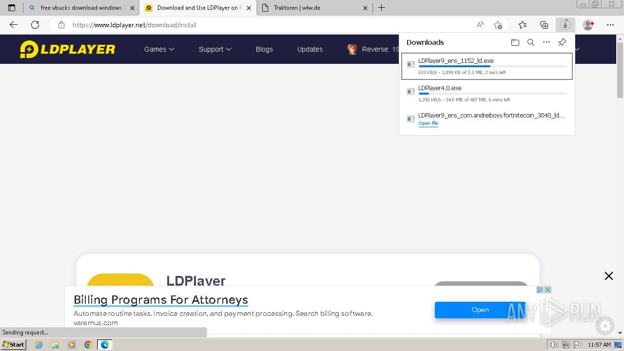Click the browser Back arrow

[x=14, y=25]
